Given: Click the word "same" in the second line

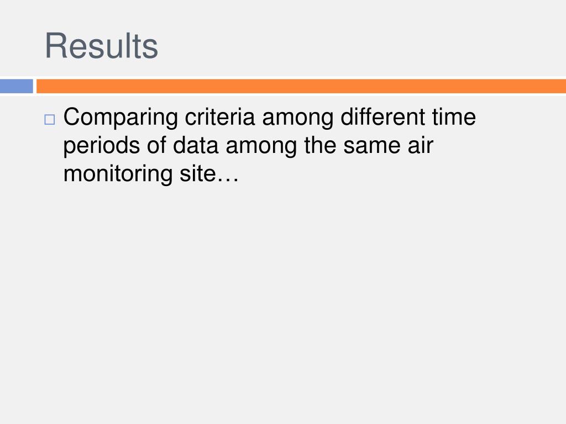Looking at the screenshot, I should 372,147.
